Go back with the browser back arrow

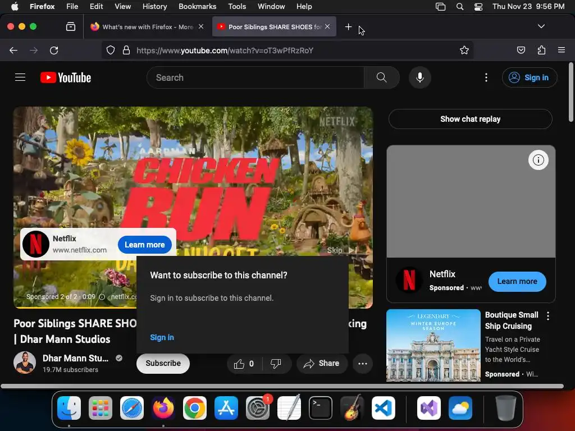(13, 50)
